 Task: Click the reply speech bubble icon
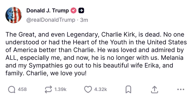pos(12,90)
